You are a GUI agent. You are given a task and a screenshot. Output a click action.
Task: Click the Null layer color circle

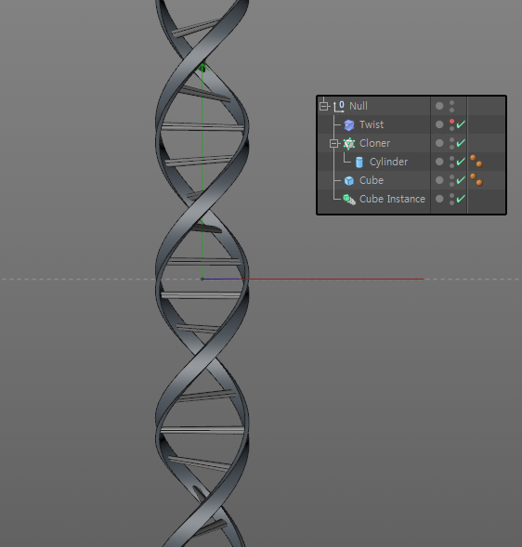(439, 106)
